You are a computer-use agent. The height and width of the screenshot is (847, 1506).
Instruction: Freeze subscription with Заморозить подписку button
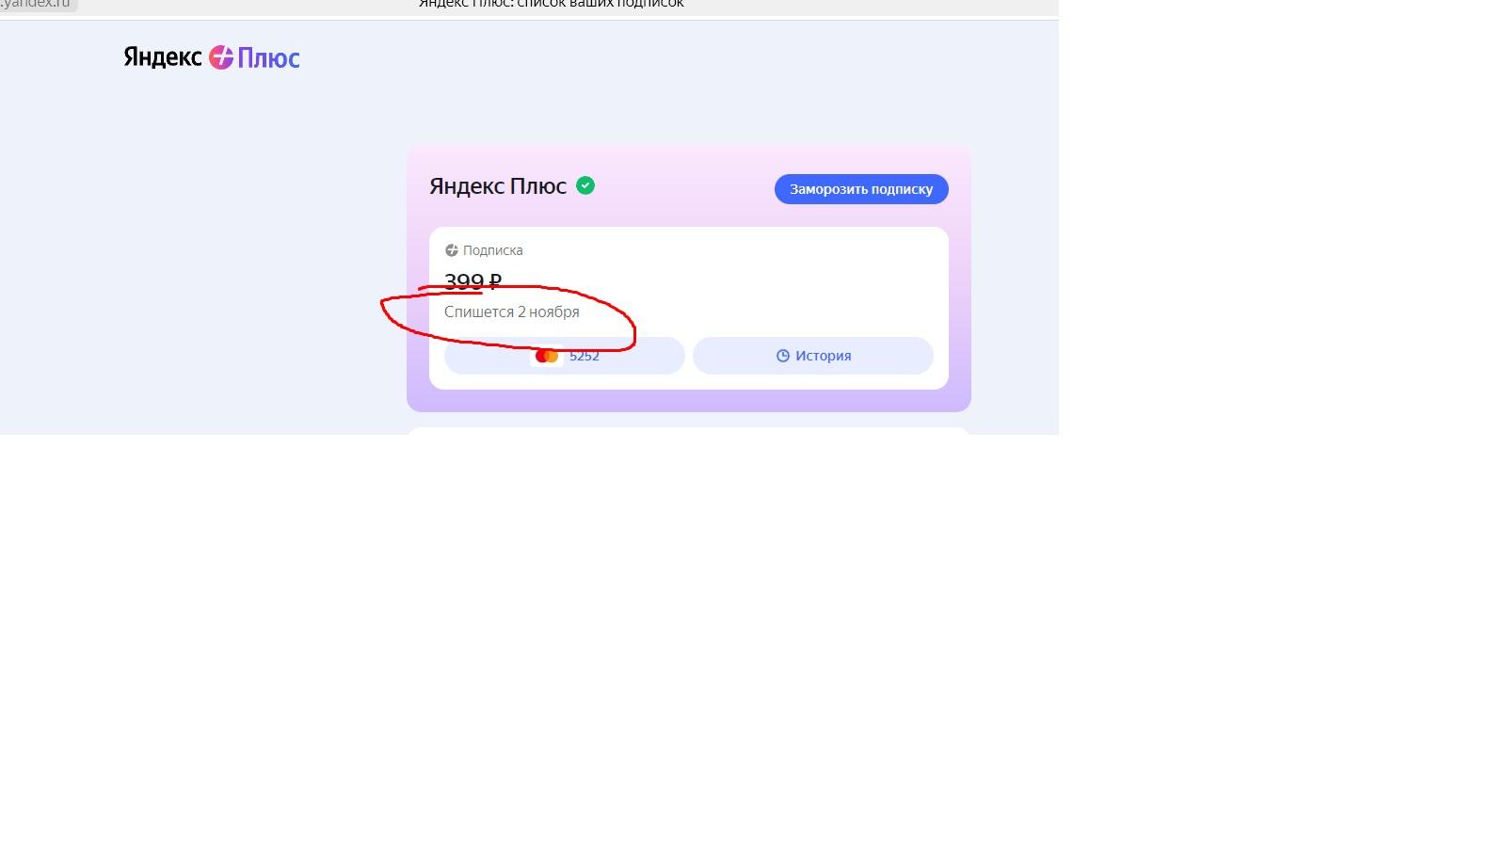(x=861, y=189)
